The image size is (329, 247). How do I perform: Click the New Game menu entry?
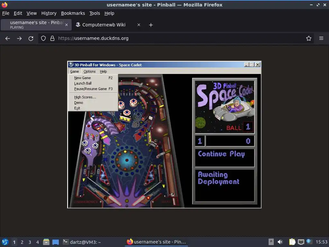point(93,78)
